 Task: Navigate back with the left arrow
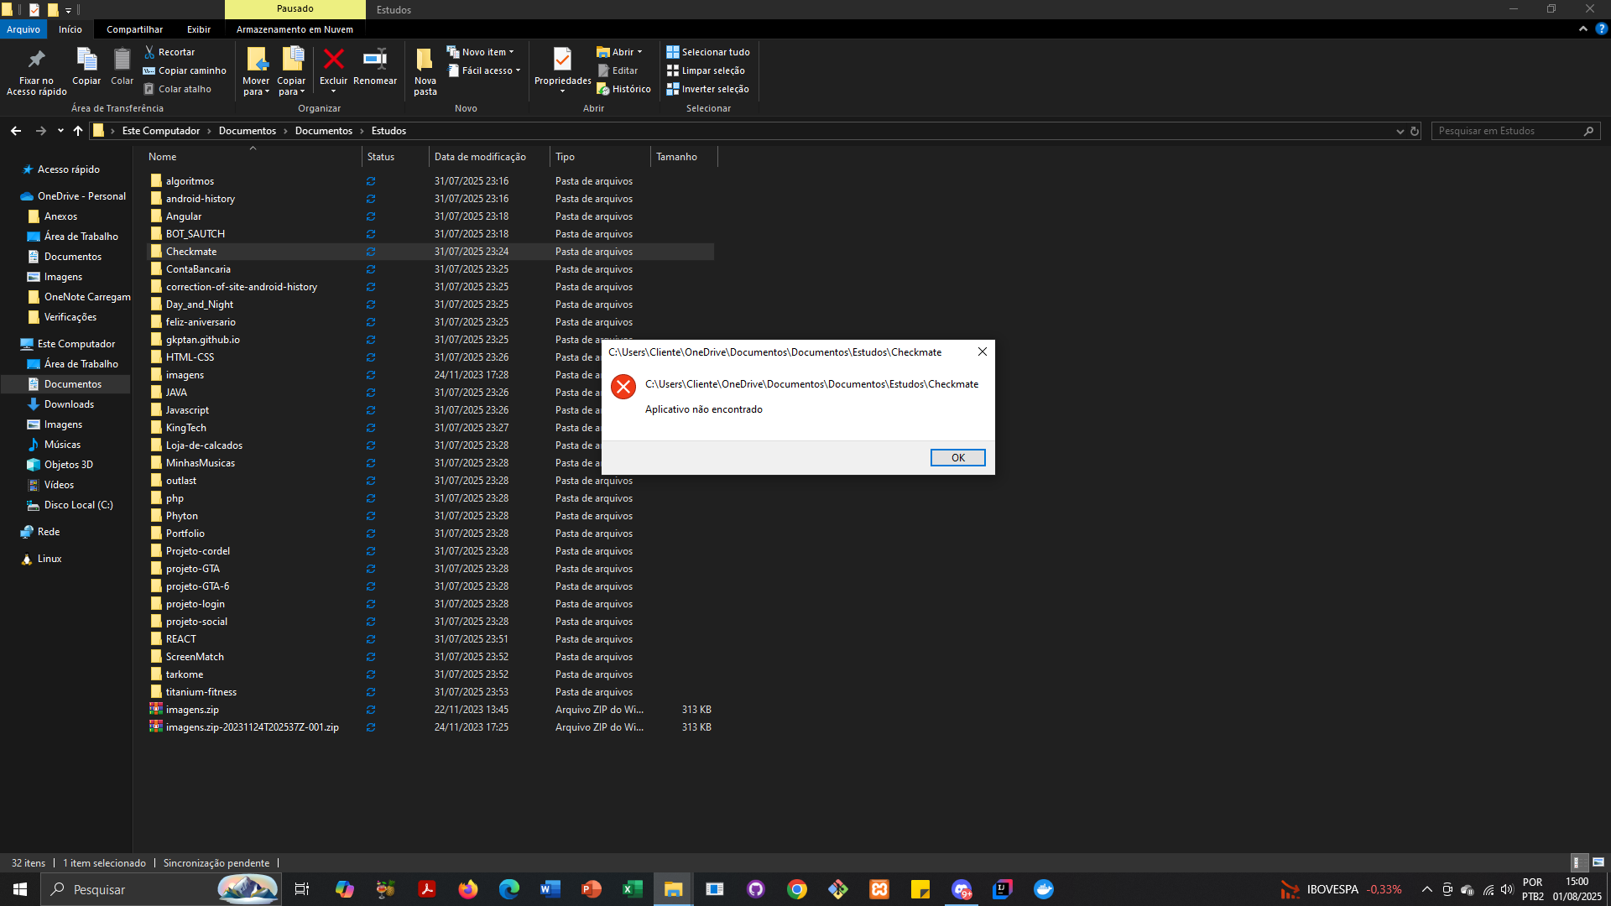point(16,131)
